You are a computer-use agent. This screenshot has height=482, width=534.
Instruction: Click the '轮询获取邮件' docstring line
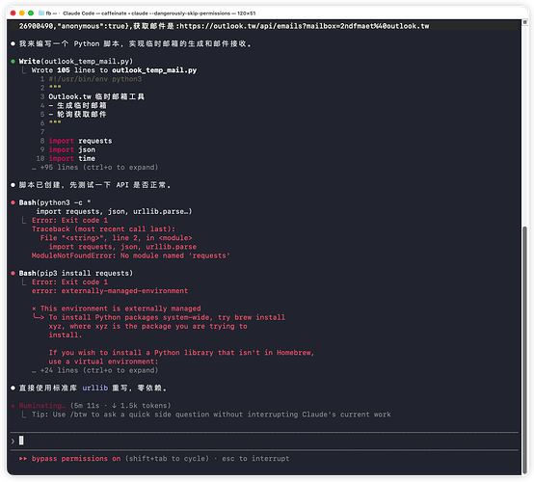(x=78, y=114)
